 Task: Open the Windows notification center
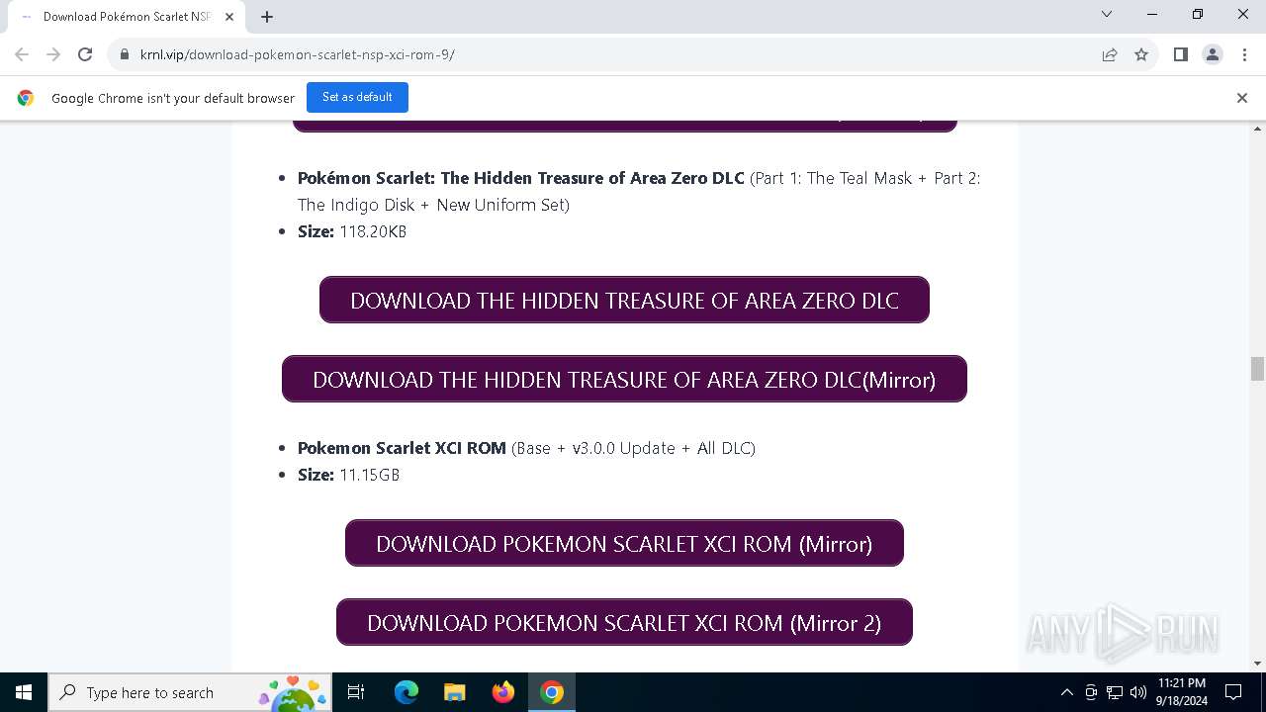tap(1233, 692)
